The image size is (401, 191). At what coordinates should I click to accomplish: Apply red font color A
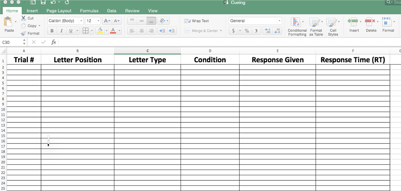pyautogui.click(x=113, y=30)
